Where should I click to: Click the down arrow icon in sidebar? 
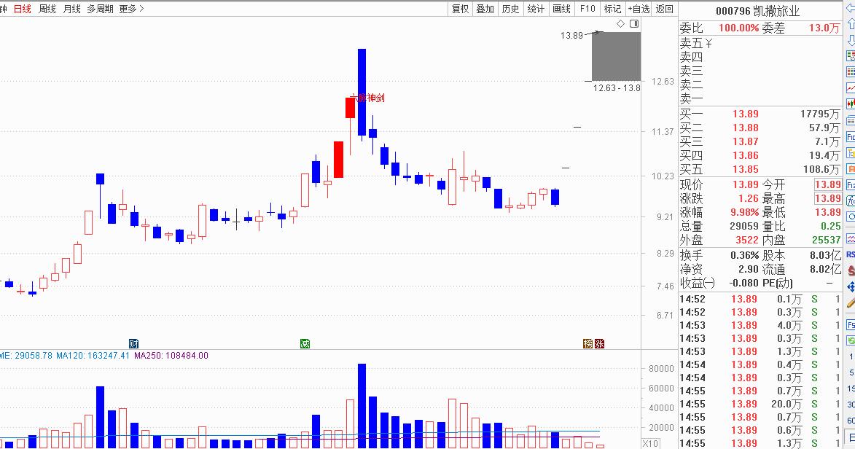pyautogui.click(x=850, y=40)
